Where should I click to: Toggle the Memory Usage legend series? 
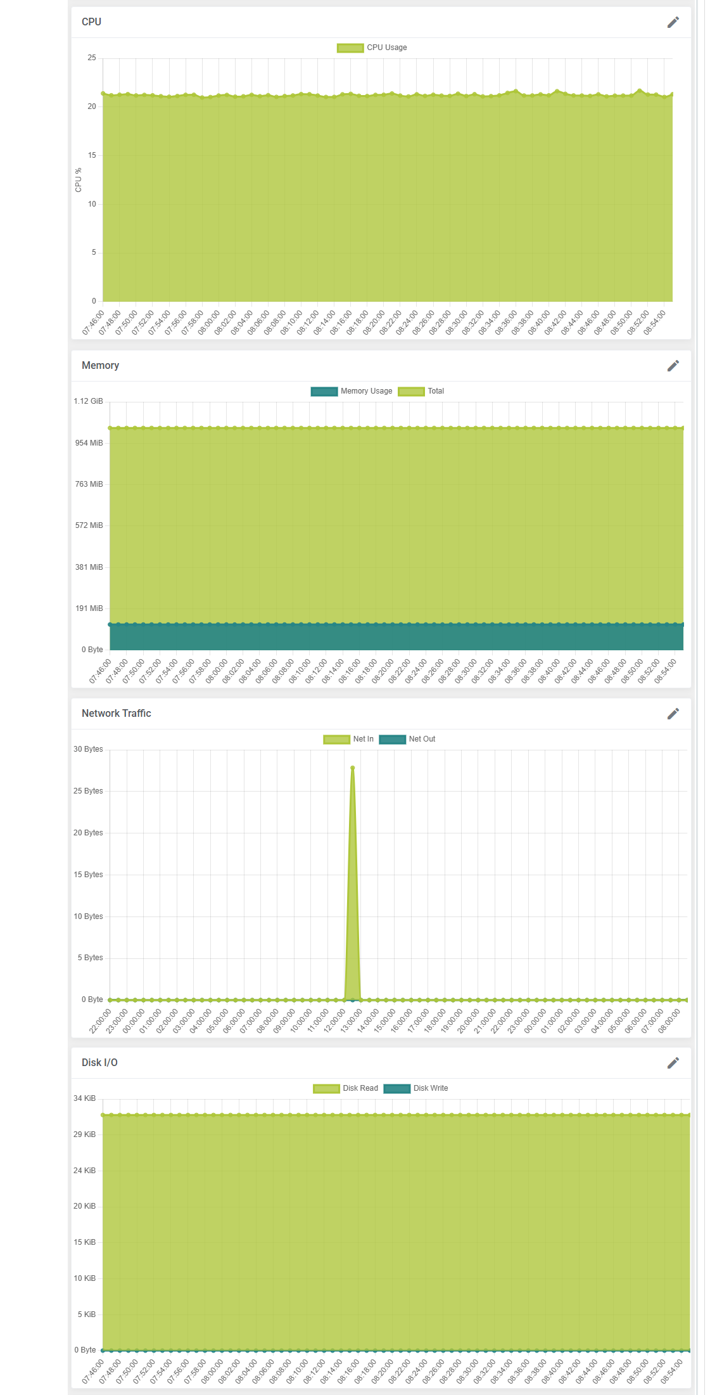(352, 391)
